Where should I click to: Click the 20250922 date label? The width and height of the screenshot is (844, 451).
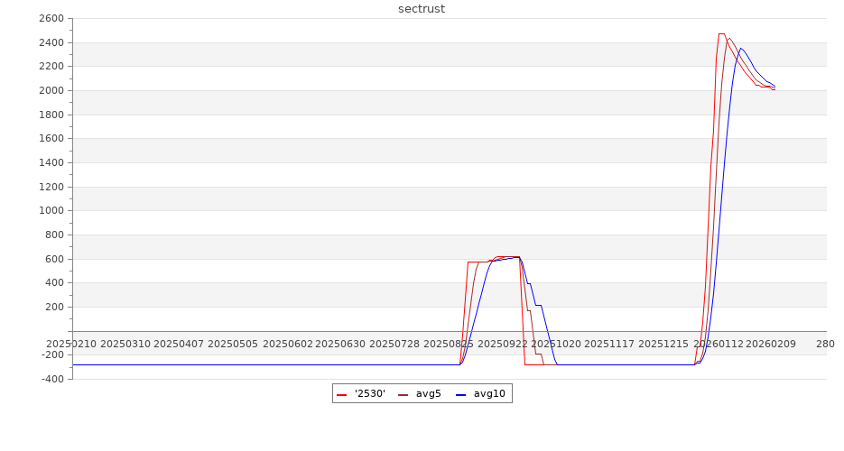point(503,344)
